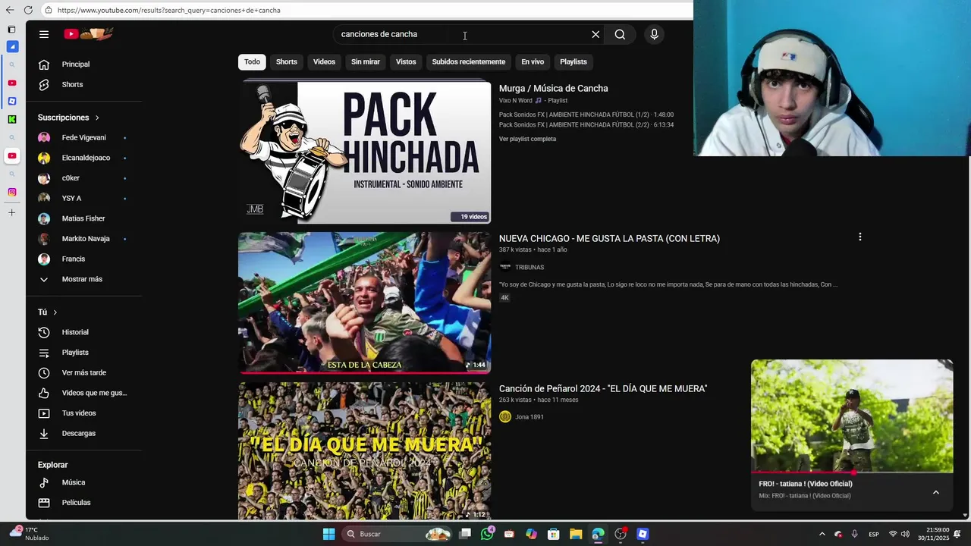Open Ver más tarde list

83,372
